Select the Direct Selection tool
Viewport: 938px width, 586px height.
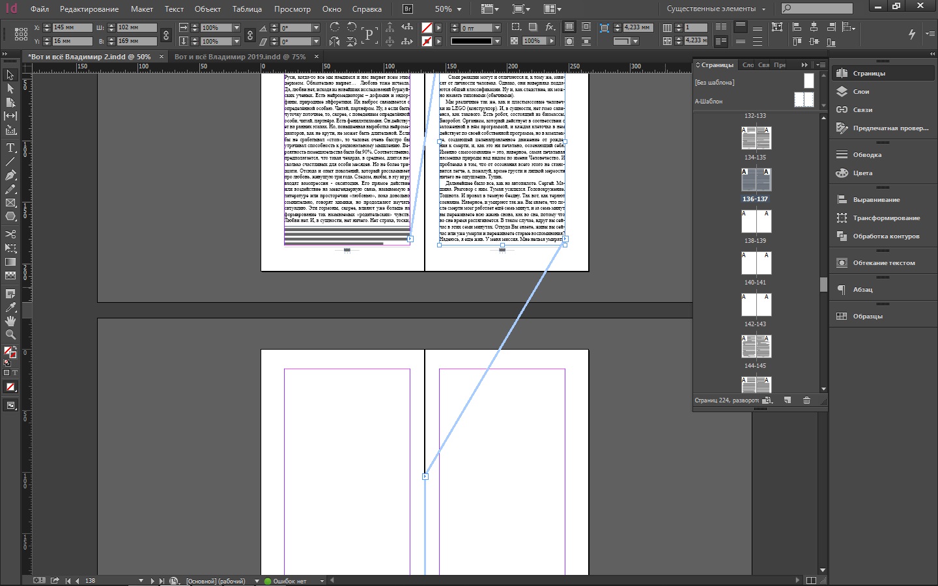10,89
